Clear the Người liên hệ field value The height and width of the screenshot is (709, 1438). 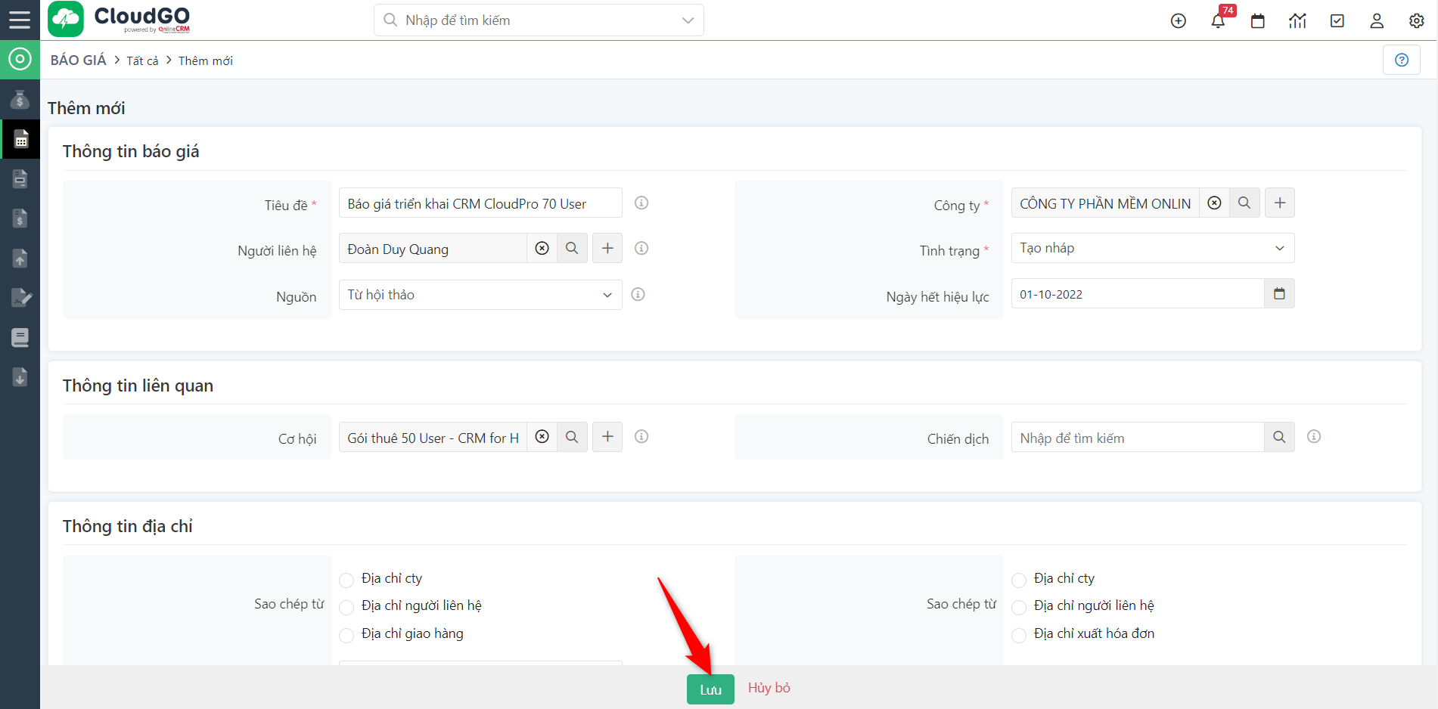click(542, 249)
